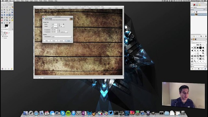The width and height of the screenshot is (208, 117).
Task: Open the Filters menu
Action: (x=45, y=1)
